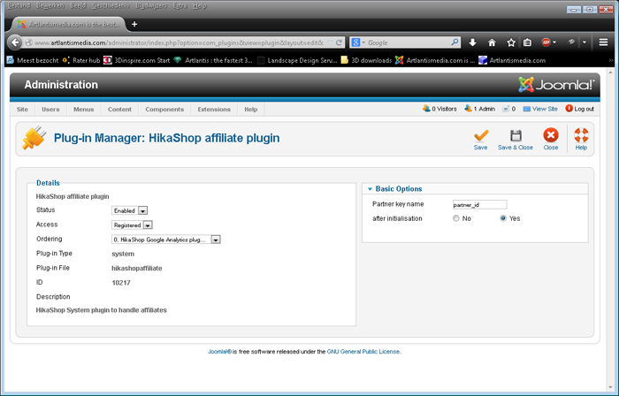Open the Ordering dropdown
Screen dimensions: 619x396
pyautogui.click(x=166, y=240)
